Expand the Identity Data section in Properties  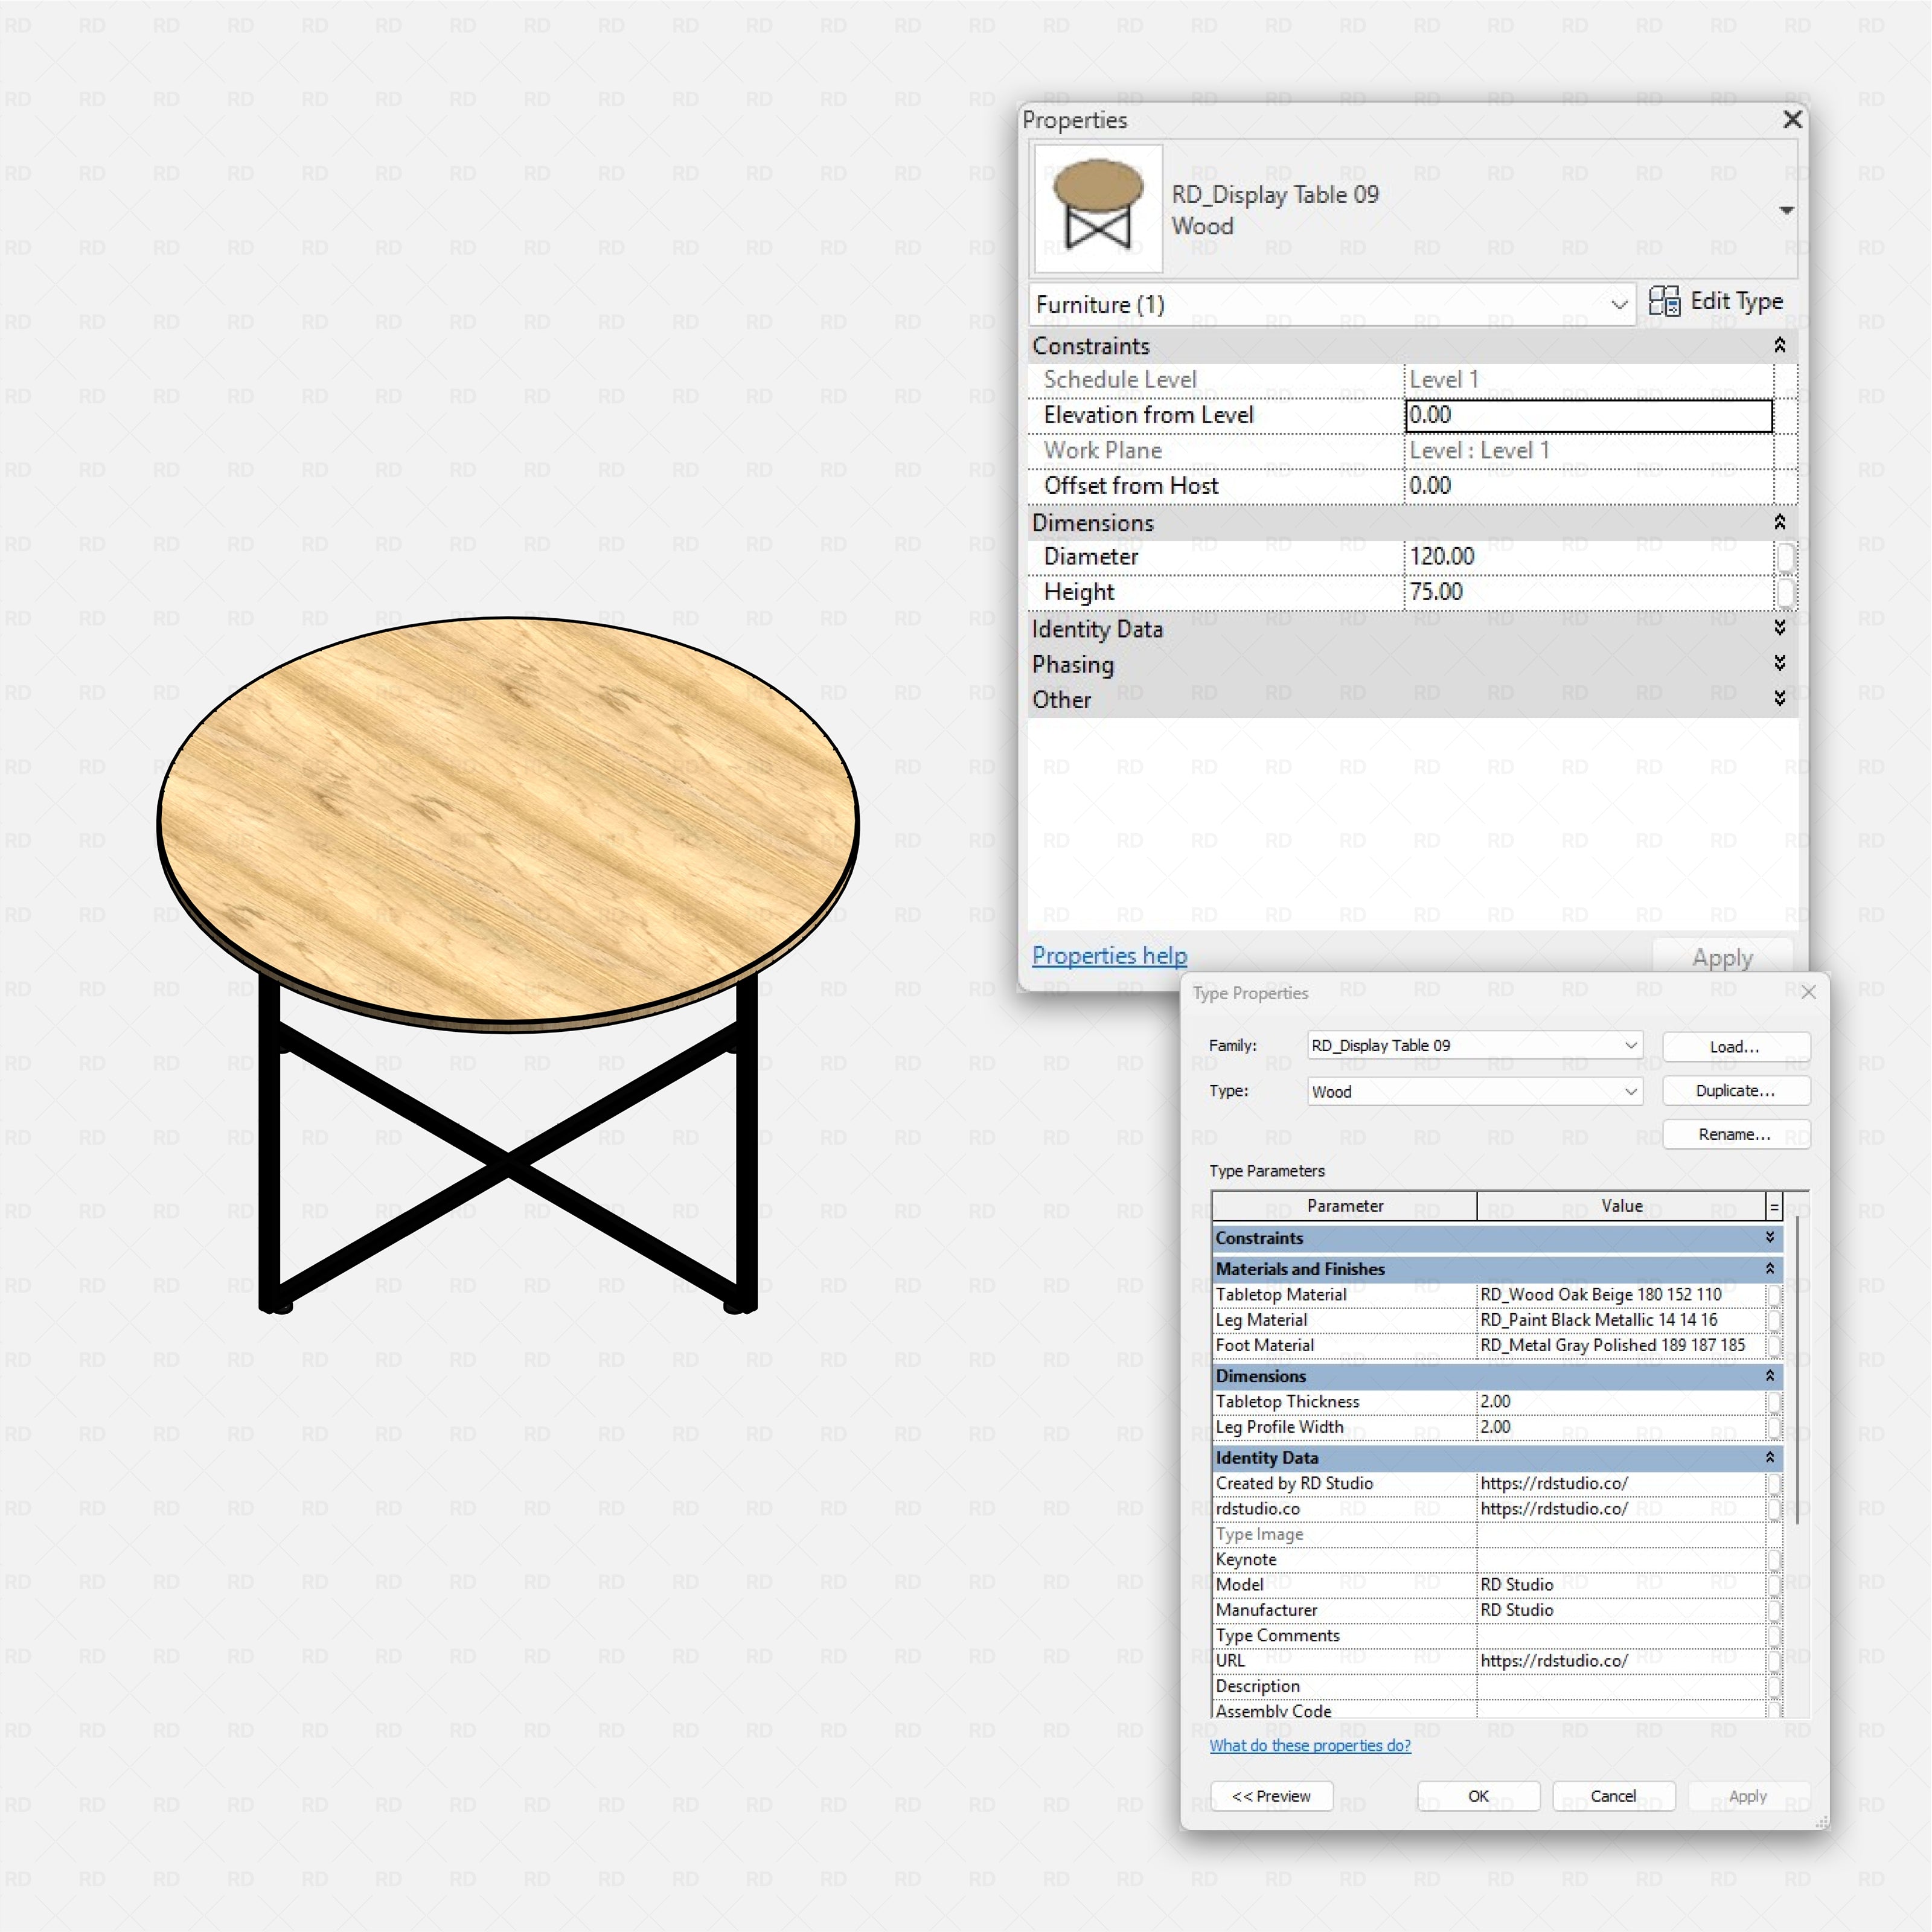tap(1780, 628)
